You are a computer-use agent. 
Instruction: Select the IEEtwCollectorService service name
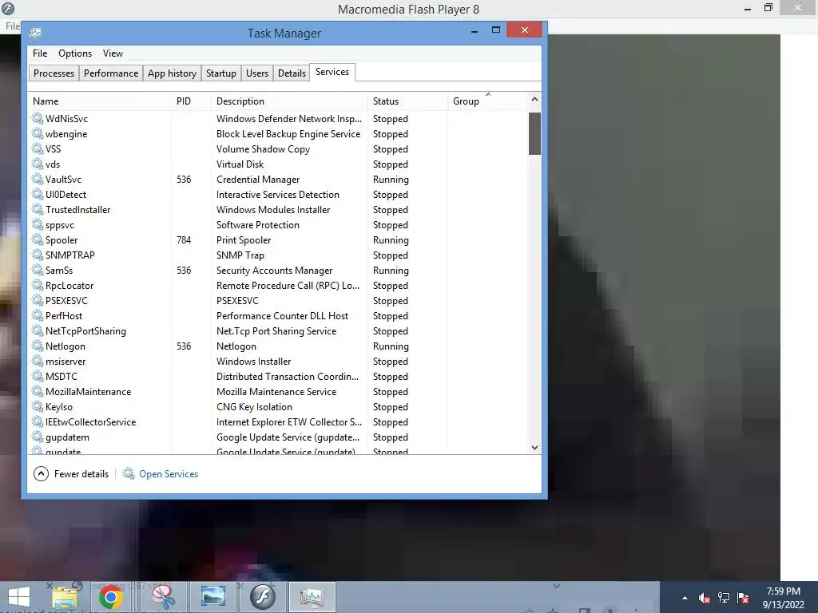point(91,421)
